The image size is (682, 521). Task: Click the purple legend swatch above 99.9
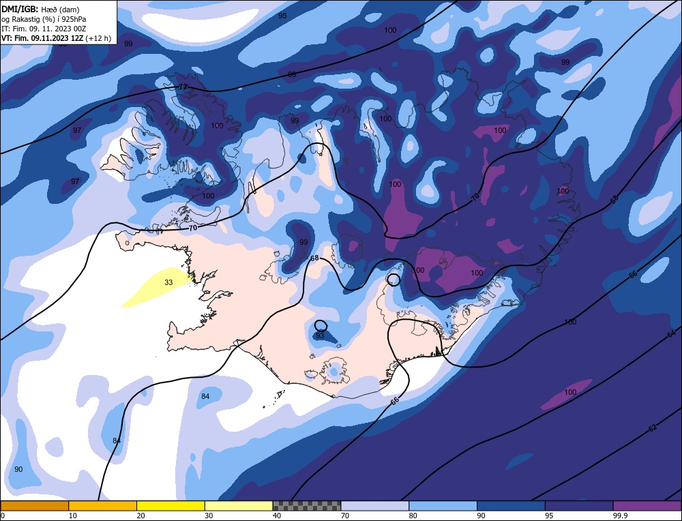click(x=647, y=505)
